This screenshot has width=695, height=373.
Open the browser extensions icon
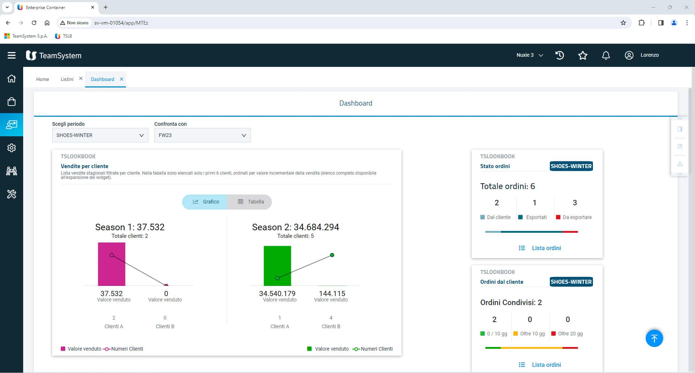point(641,23)
